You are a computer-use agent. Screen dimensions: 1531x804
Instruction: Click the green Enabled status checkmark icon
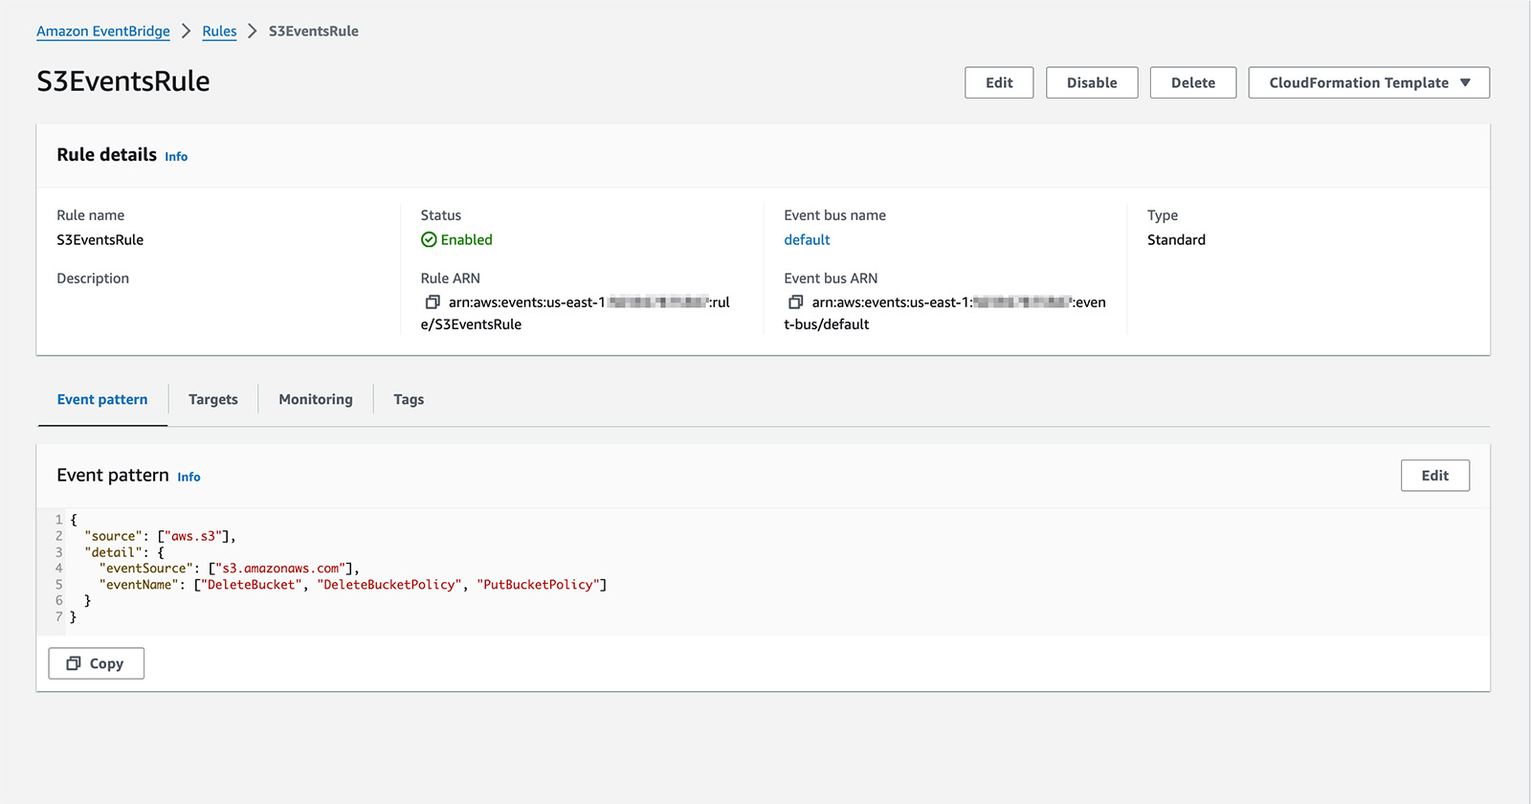(x=429, y=240)
